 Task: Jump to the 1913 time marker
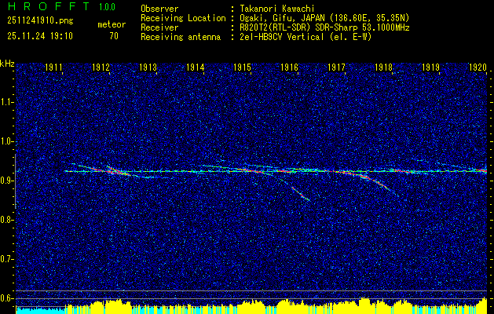tap(148, 68)
